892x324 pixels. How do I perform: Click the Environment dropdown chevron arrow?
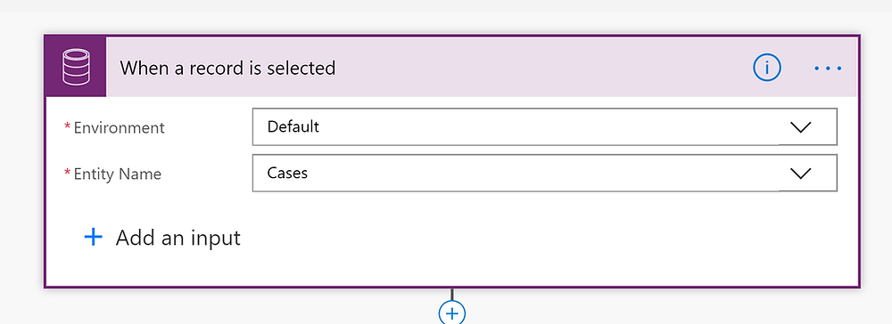coord(800,127)
